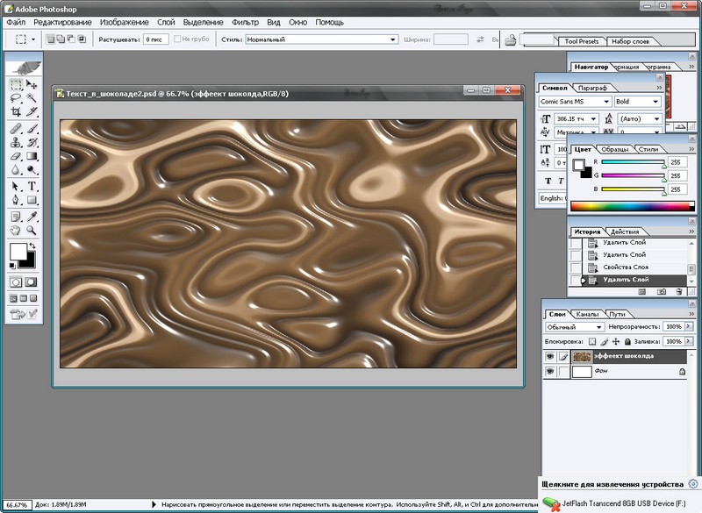Select the Move tool in the toolbox
702x513 pixels.
click(x=32, y=85)
